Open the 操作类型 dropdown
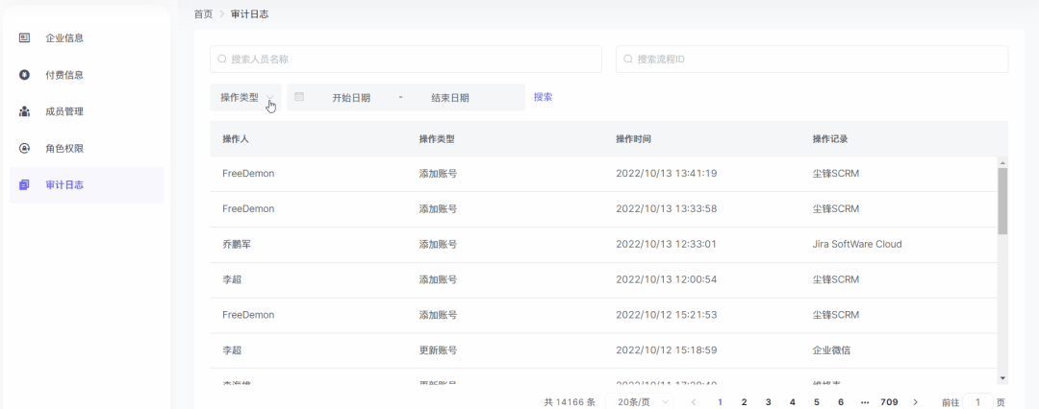 (245, 97)
